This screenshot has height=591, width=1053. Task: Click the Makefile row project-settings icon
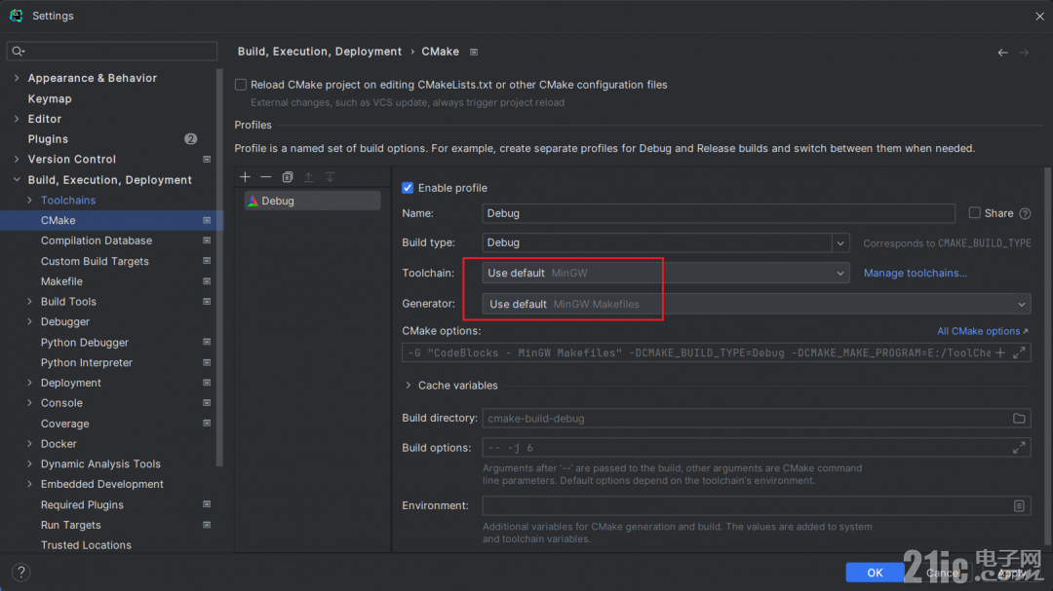point(207,281)
